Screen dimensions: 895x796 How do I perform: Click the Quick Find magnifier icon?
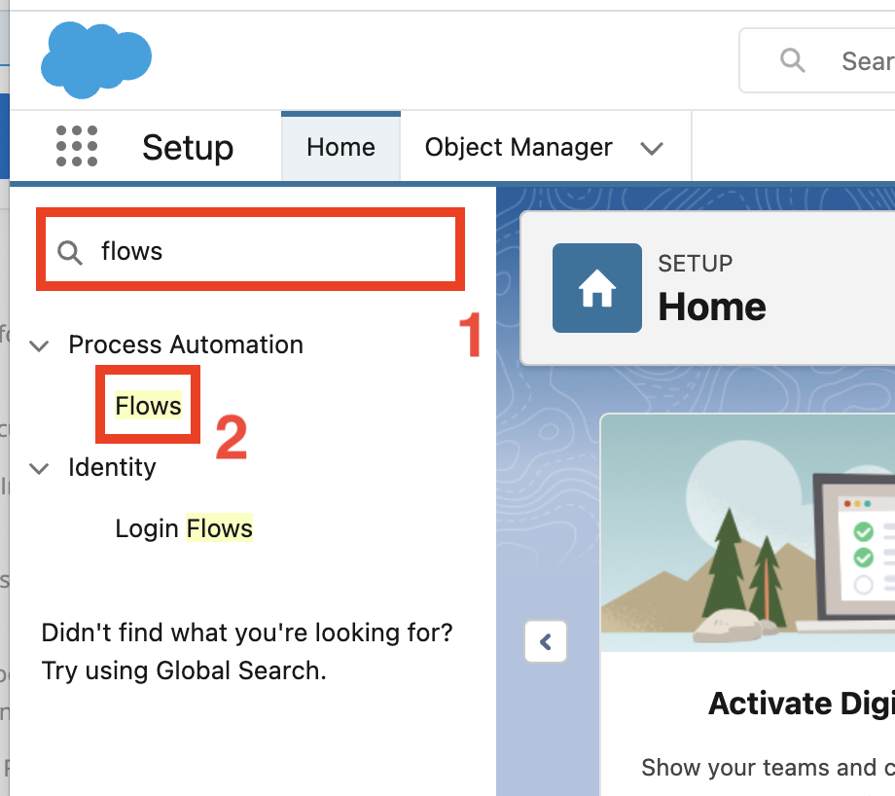[70, 252]
